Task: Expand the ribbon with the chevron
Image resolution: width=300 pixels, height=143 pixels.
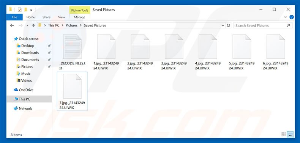Action: point(285,17)
